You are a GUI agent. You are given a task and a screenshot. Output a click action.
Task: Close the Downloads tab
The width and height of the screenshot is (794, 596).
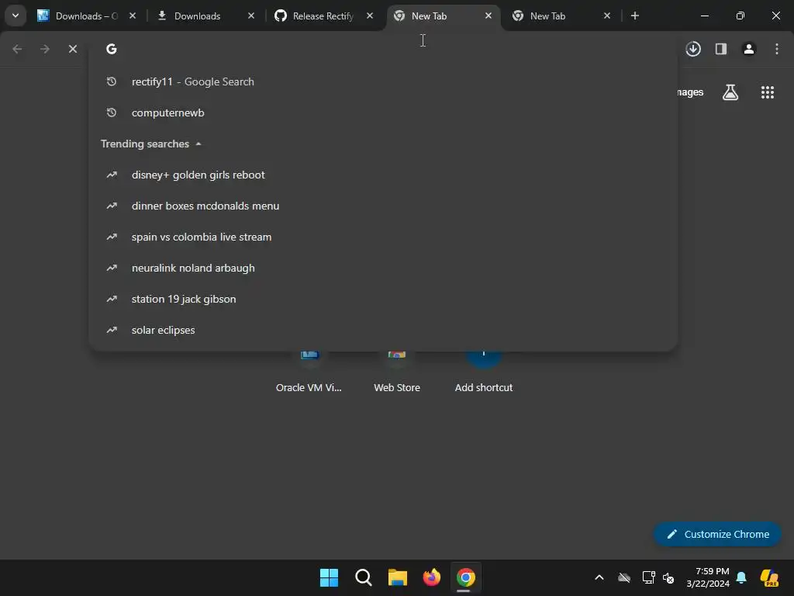click(x=251, y=16)
